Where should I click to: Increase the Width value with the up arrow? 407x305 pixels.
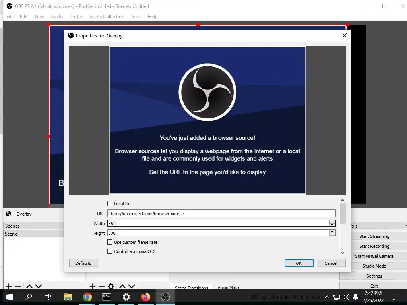tap(332, 222)
